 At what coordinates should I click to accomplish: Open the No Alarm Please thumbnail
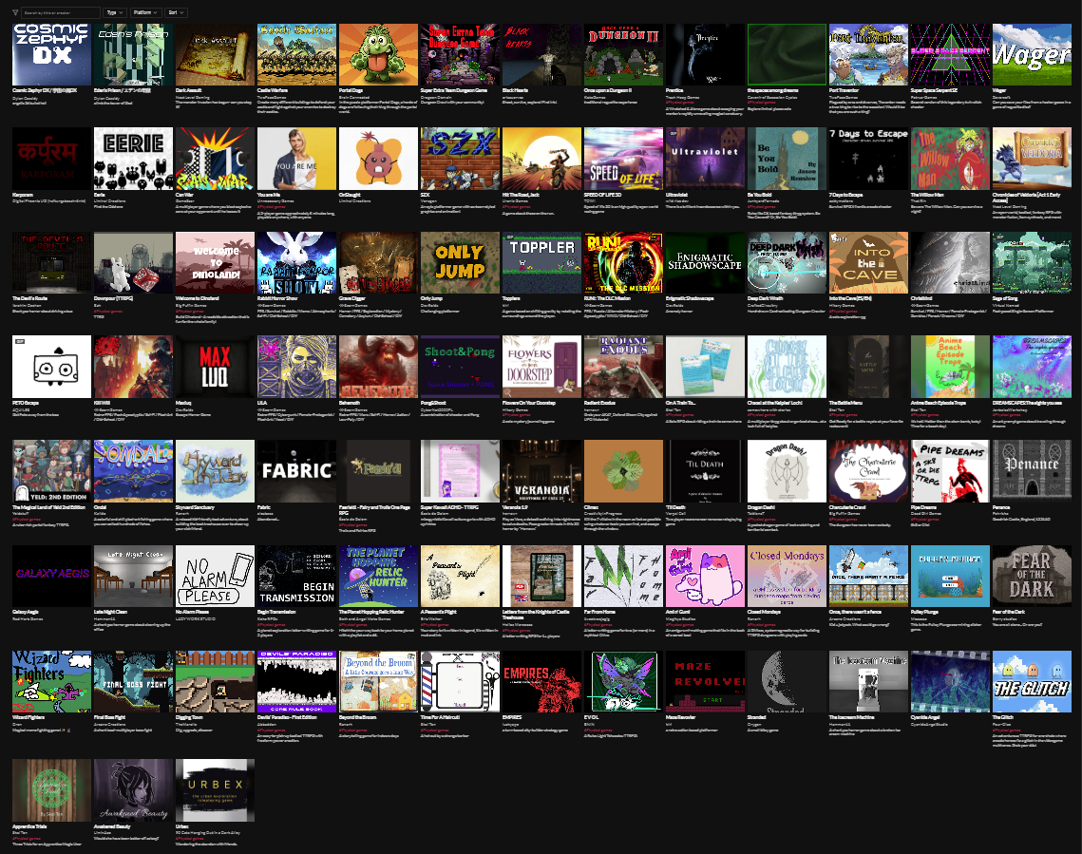(x=216, y=576)
